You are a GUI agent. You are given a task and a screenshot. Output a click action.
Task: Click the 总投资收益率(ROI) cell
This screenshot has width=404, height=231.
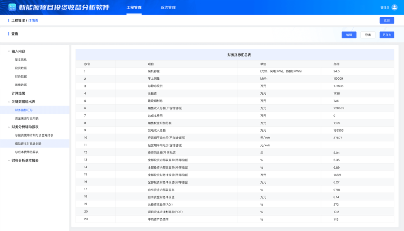[x=160, y=204]
